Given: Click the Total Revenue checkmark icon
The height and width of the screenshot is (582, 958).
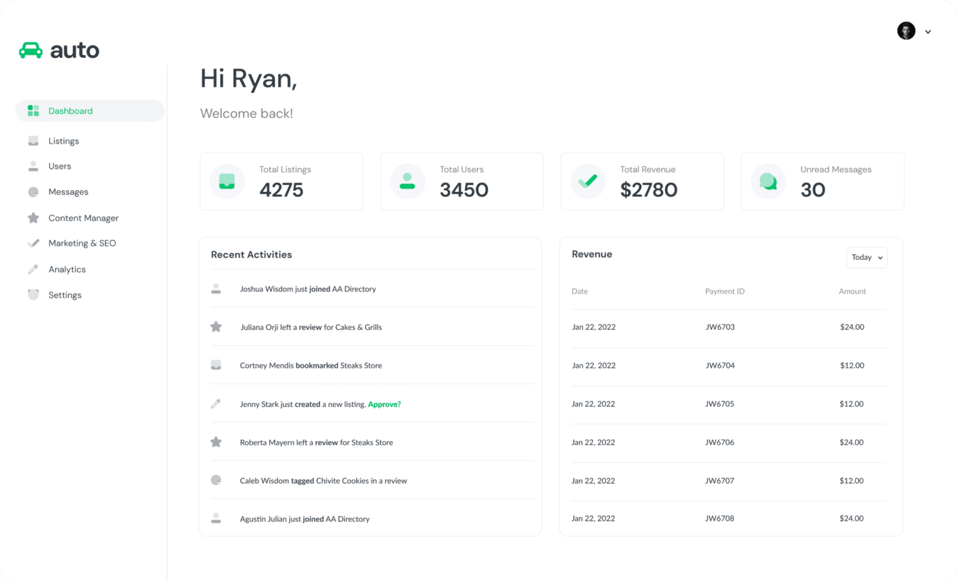Looking at the screenshot, I should (587, 181).
